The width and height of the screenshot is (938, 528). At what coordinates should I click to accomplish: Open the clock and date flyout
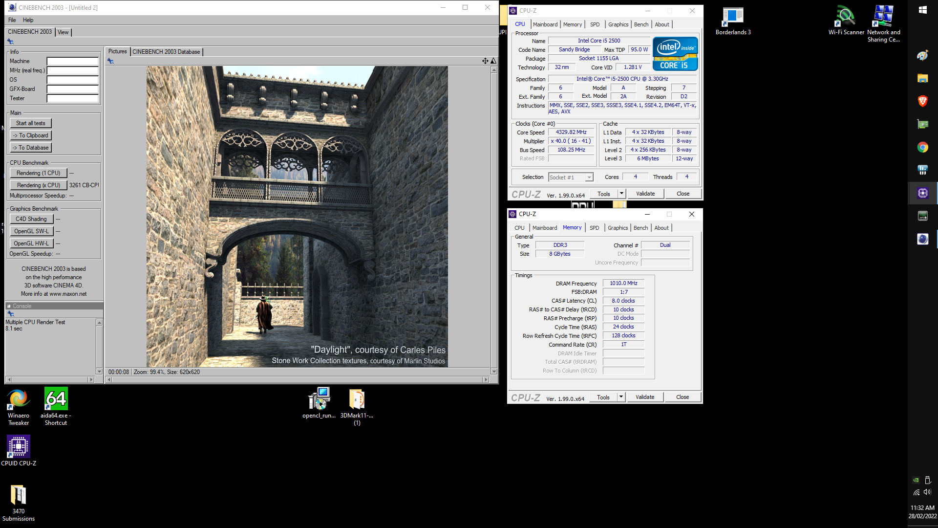[922, 512]
